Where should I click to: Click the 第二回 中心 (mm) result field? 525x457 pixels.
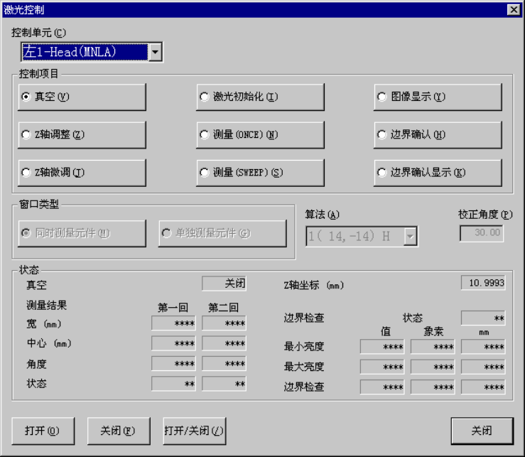click(x=224, y=343)
